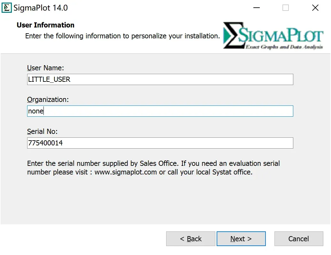Go to previous step with Back button

(191, 239)
